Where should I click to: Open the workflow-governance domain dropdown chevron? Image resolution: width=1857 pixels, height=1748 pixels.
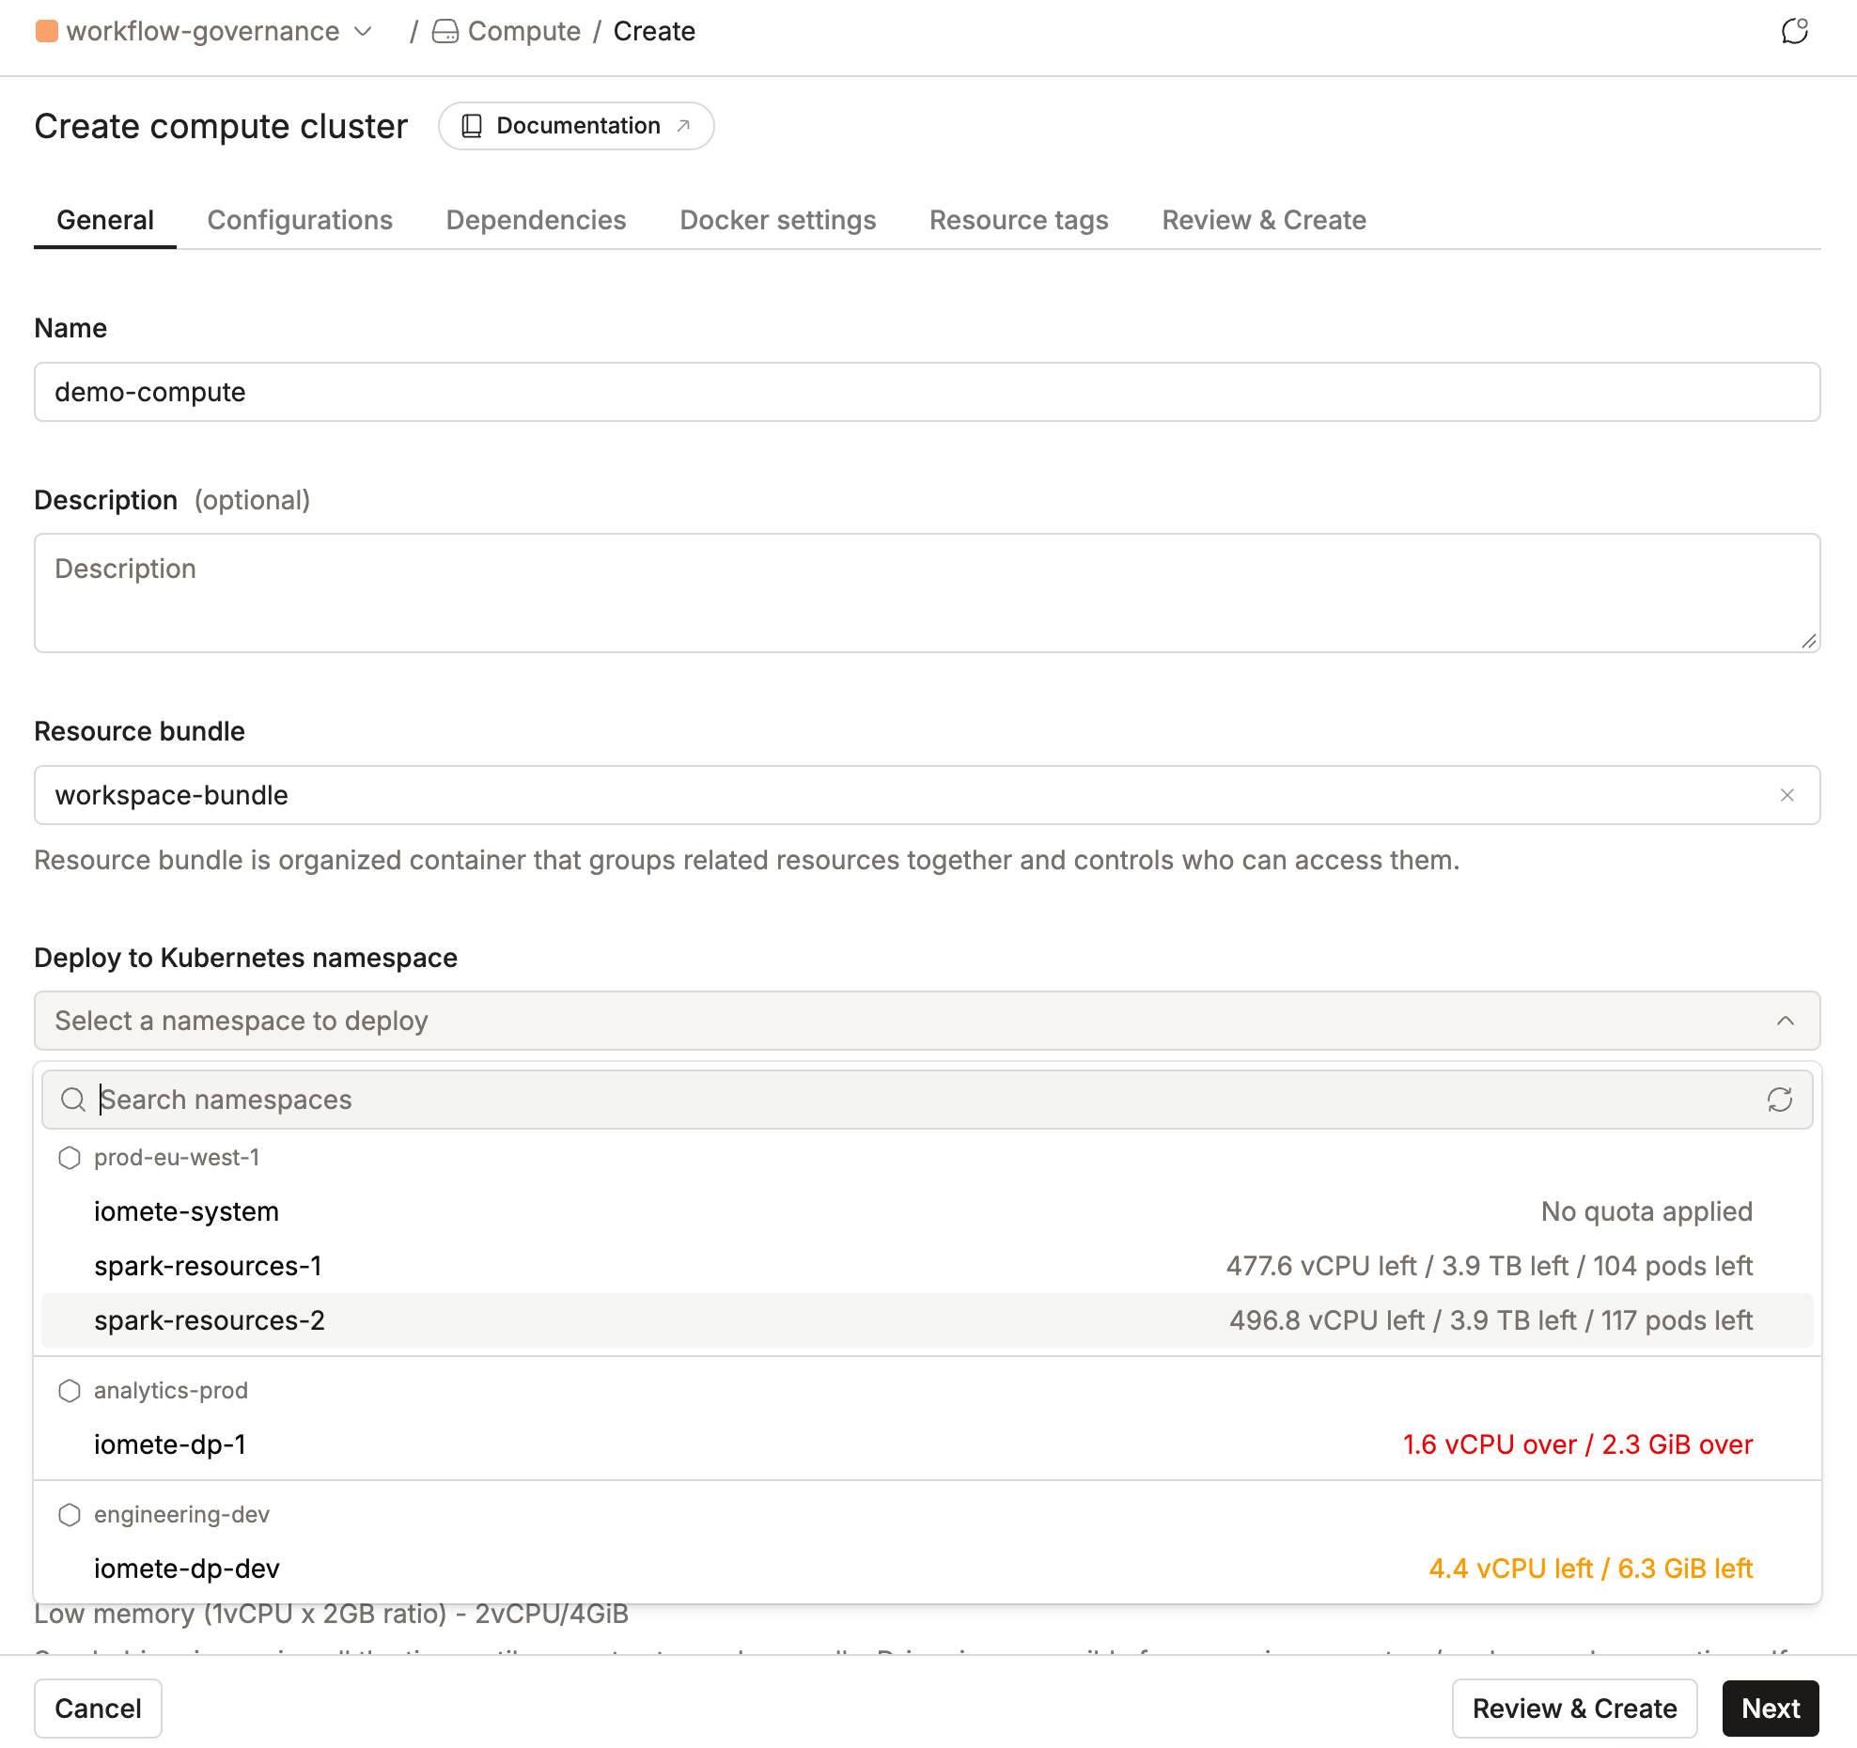pyautogui.click(x=363, y=32)
